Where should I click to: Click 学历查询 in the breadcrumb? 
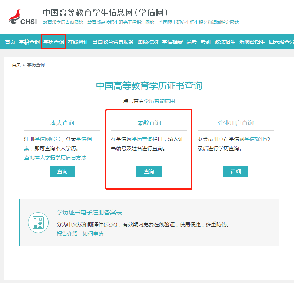point(36,65)
